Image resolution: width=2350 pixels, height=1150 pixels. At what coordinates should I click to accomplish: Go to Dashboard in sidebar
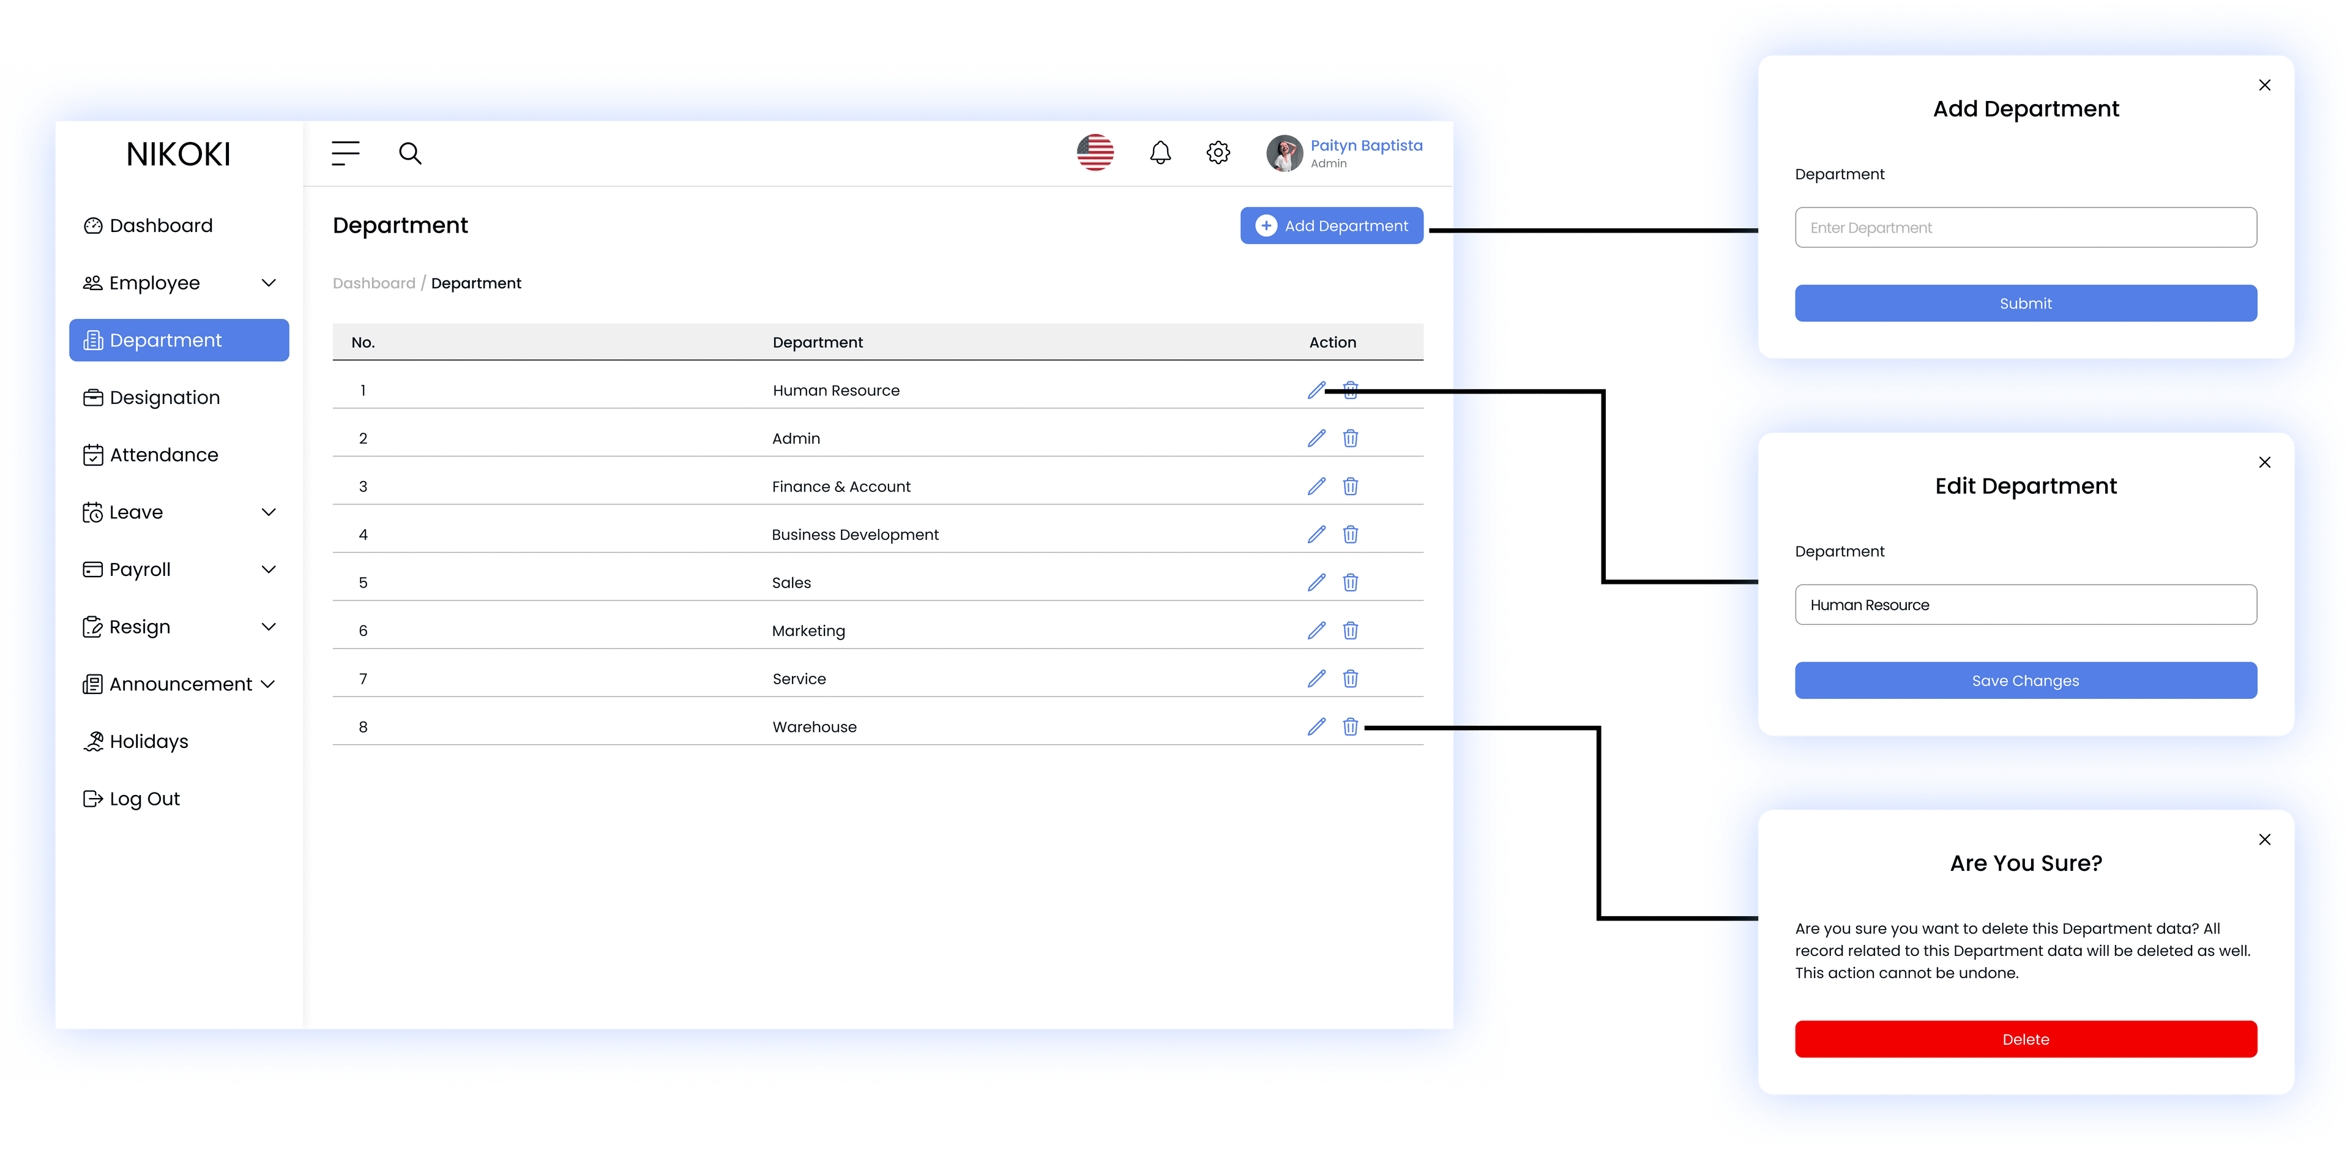(x=147, y=225)
